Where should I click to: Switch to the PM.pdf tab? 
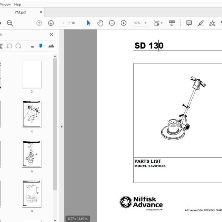[x=20, y=12]
